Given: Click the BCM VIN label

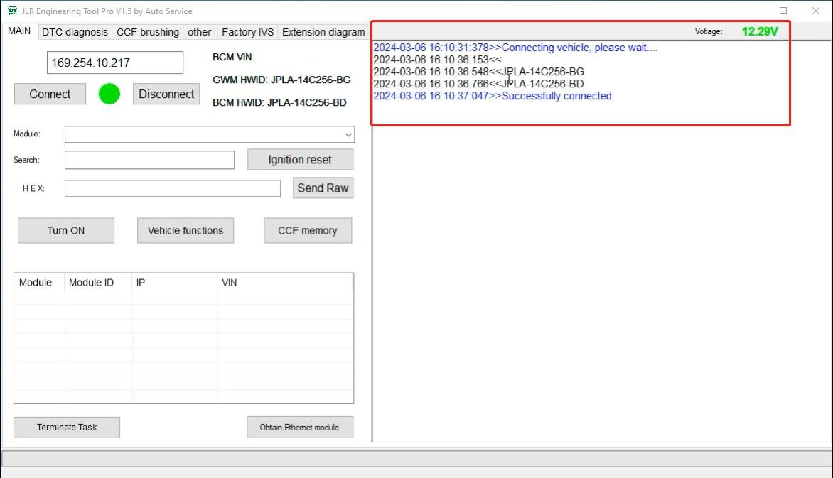Looking at the screenshot, I should (x=233, y=57).
